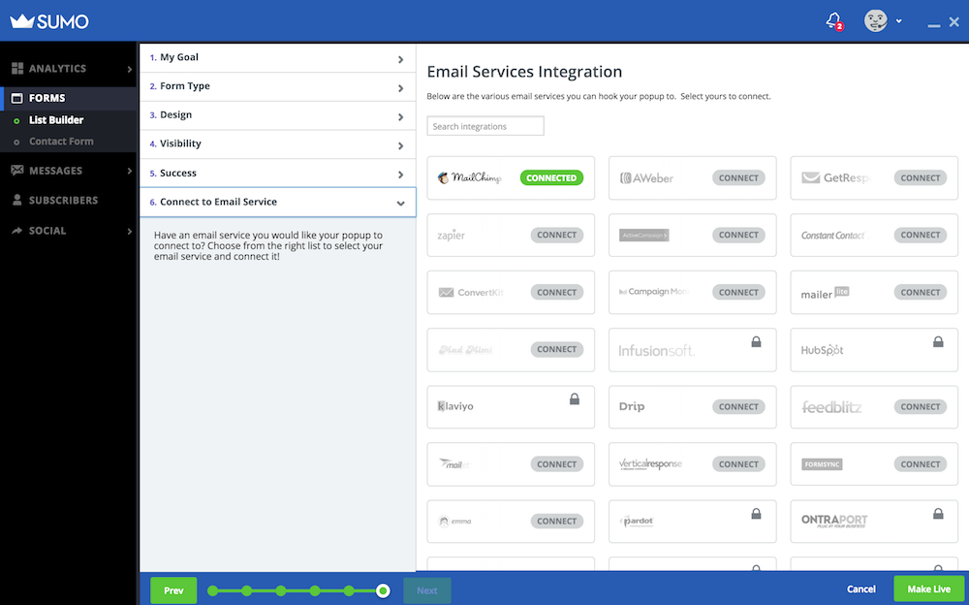Expand the Messages sidebar arrow
This screenshot has height=605, width=969.
pos(129,171)
